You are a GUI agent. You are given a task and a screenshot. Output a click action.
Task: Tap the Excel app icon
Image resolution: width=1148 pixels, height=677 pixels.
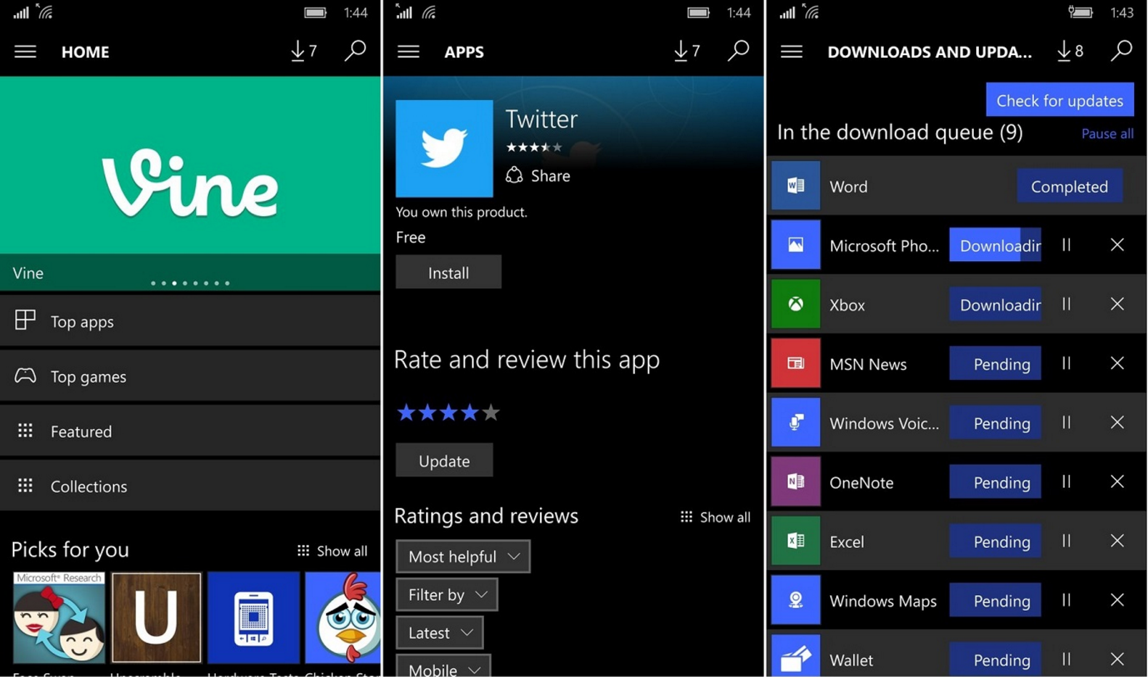[x=795, y=541]
